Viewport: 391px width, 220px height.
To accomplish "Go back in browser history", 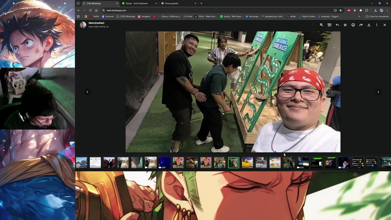I will 79,10.
